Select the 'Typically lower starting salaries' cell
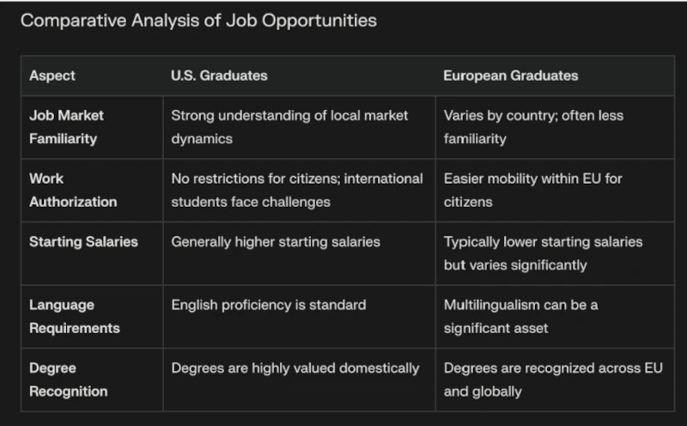 543,253
